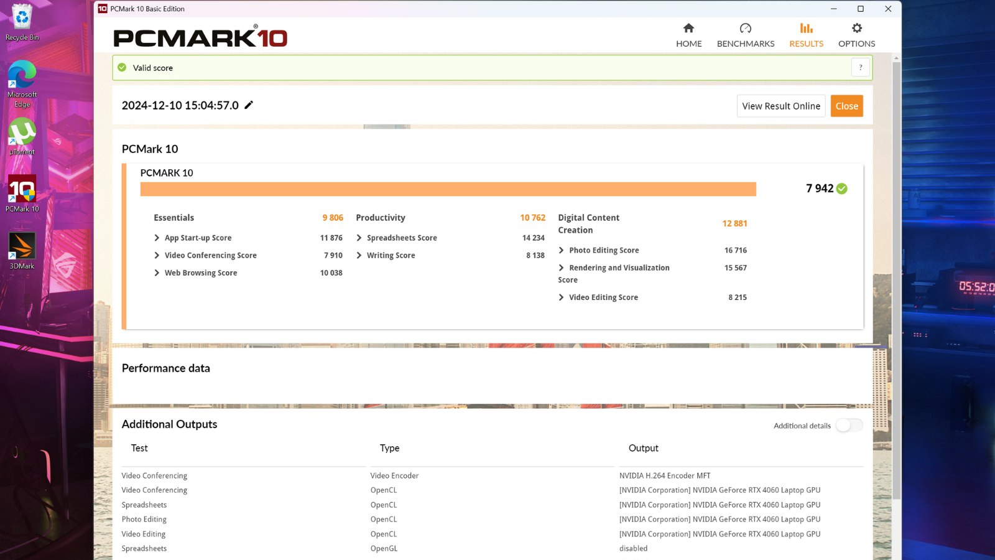Click the vertical scrollbar on the right
Viewport: 995px width, 560px height.
click(x=896, y=280)
